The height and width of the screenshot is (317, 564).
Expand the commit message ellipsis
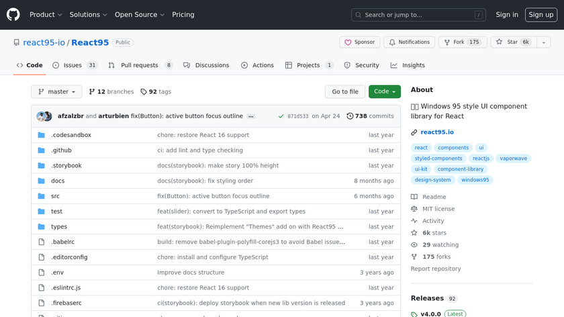pyautogui.click(x=251, y=116)
